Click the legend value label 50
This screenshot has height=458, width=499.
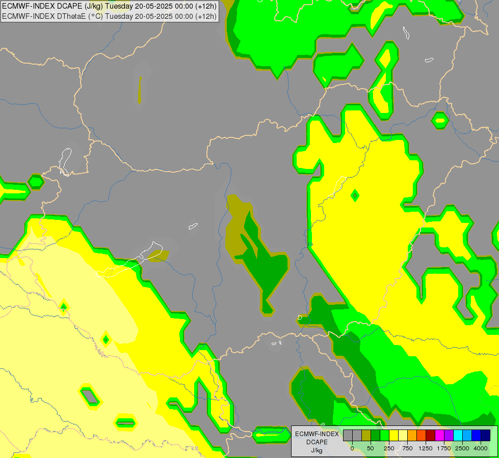tap(371, 448)
